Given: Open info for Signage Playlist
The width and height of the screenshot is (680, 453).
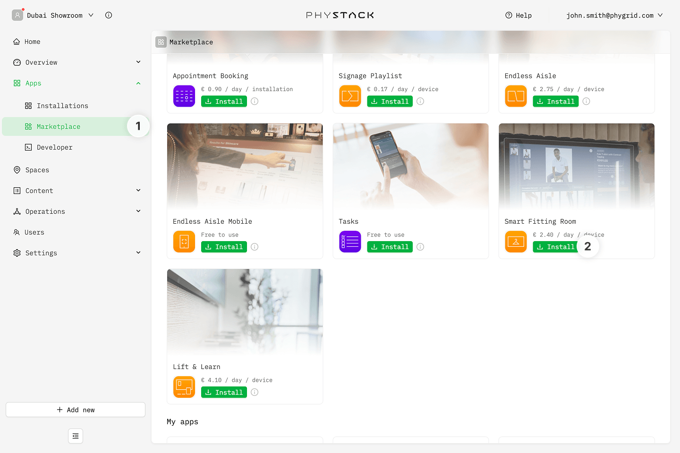Looking at the screenshot, I should 420,101.
